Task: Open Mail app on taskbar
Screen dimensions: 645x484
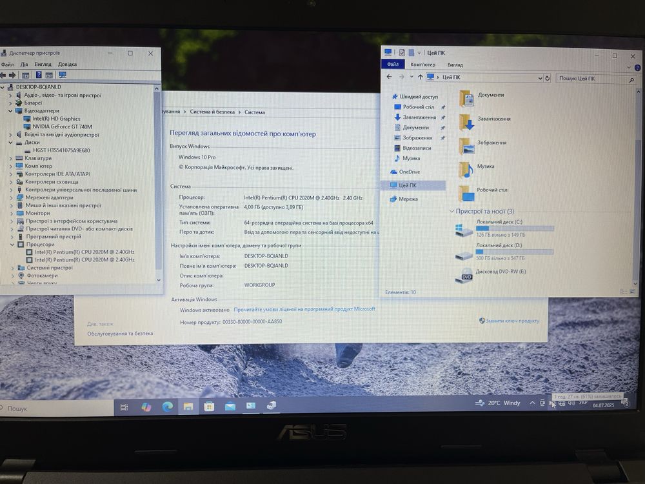Action: [x=230, y=407]
